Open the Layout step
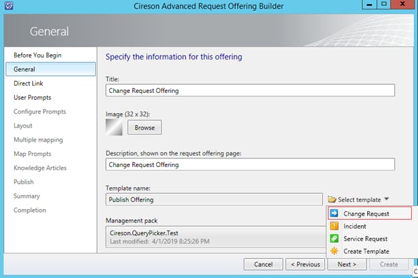Image resolution: width=418 pixels, height=278 pixels. (x=23, y=126)
